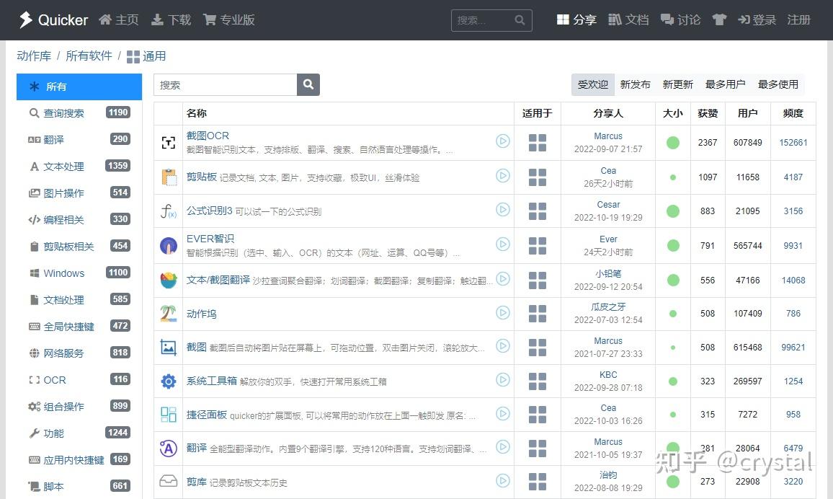Click the T-shirt icon in header

[x=719, y=19]
